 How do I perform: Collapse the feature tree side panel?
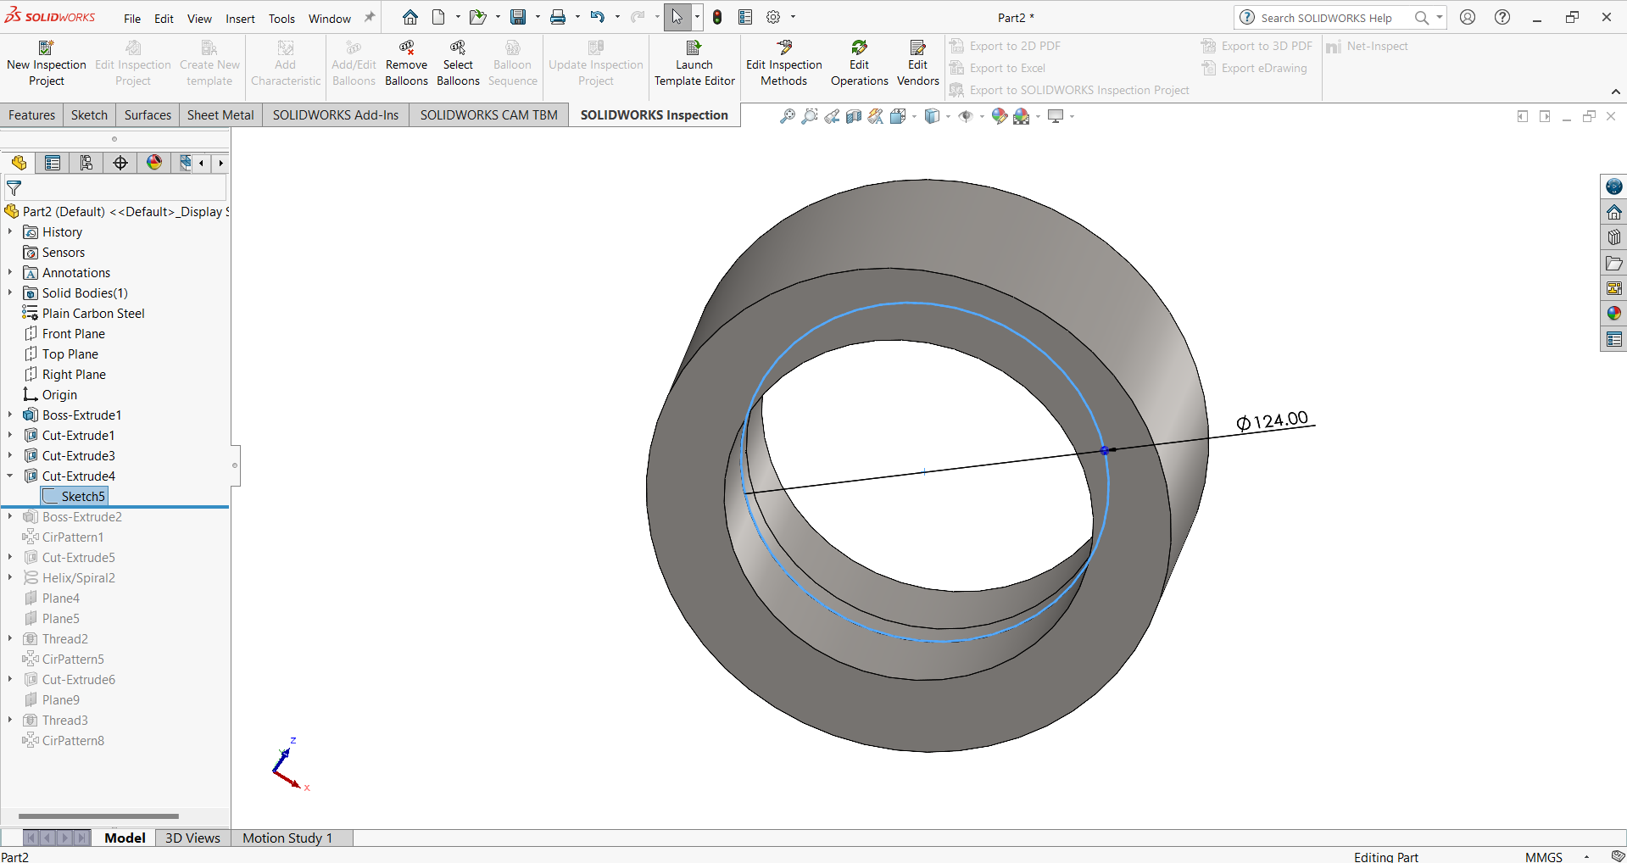tap(235, 465)
